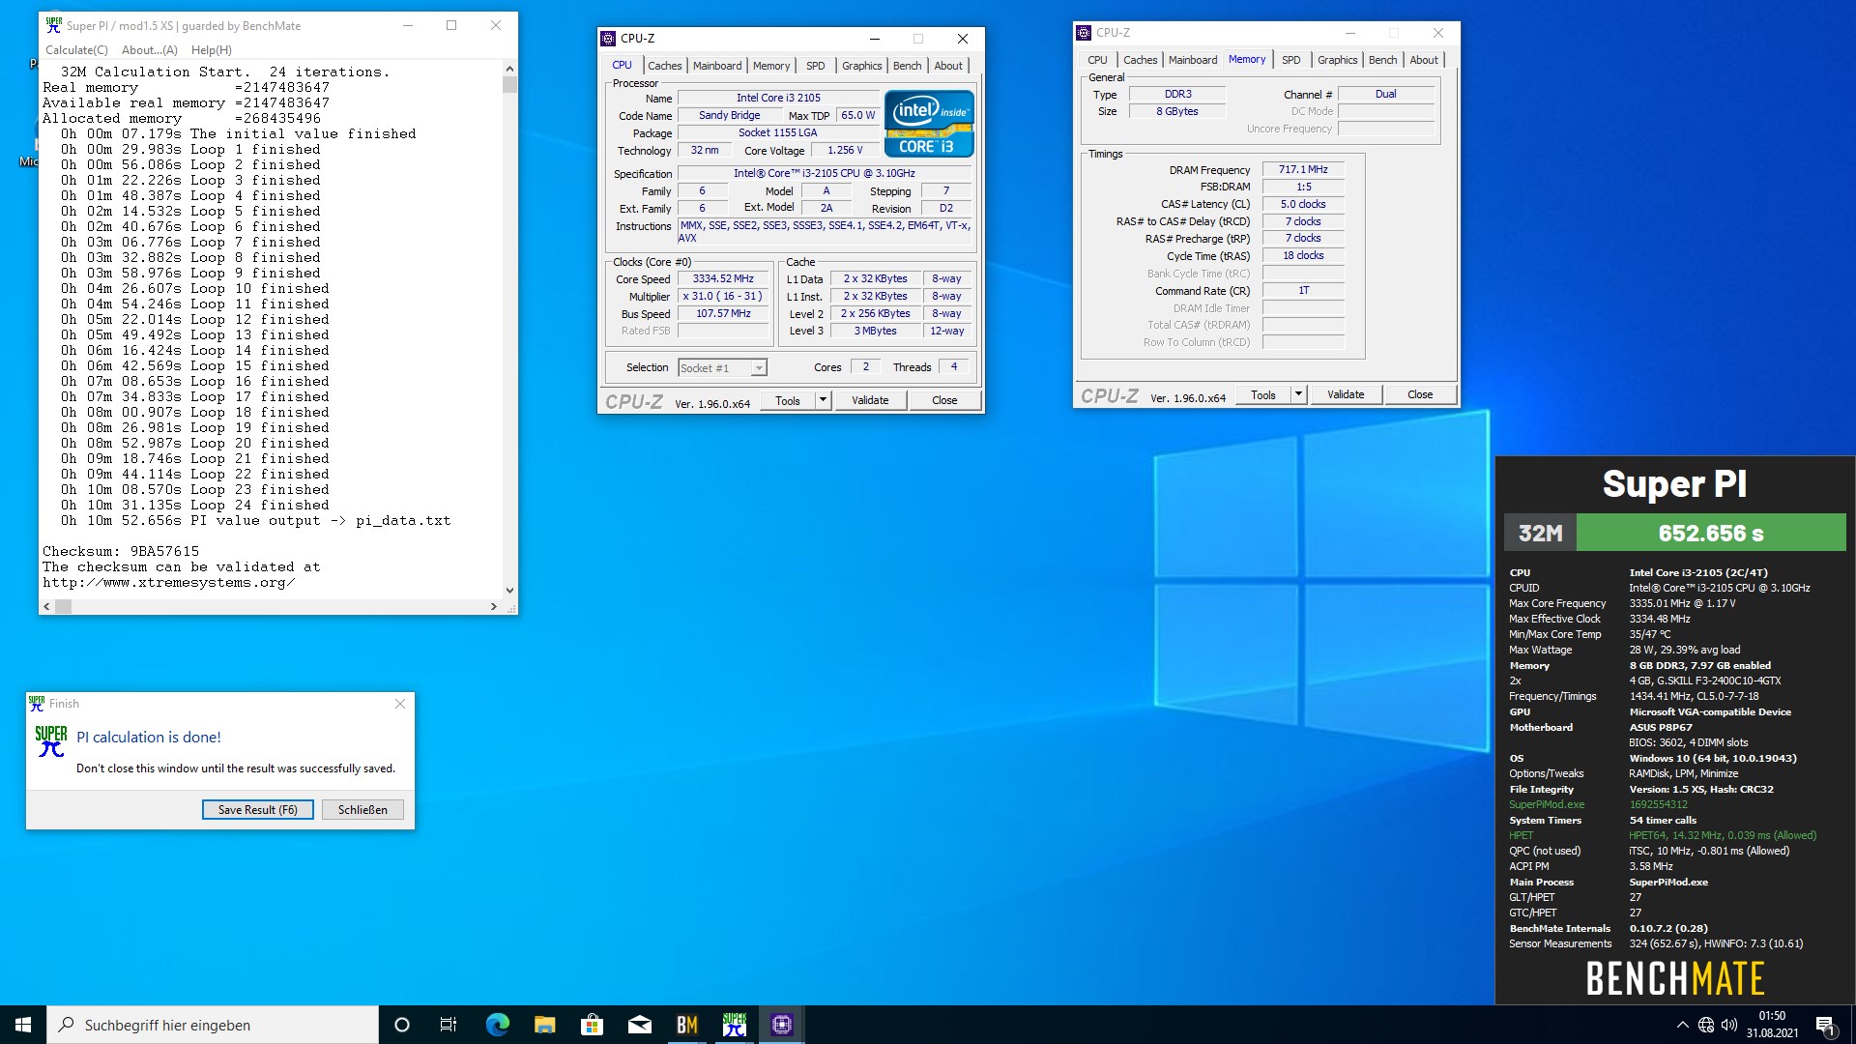Open the About...(A) menu in Super PI
Image resolution: width=1856 pixels, height=1044 pixels.
[150, 50]
